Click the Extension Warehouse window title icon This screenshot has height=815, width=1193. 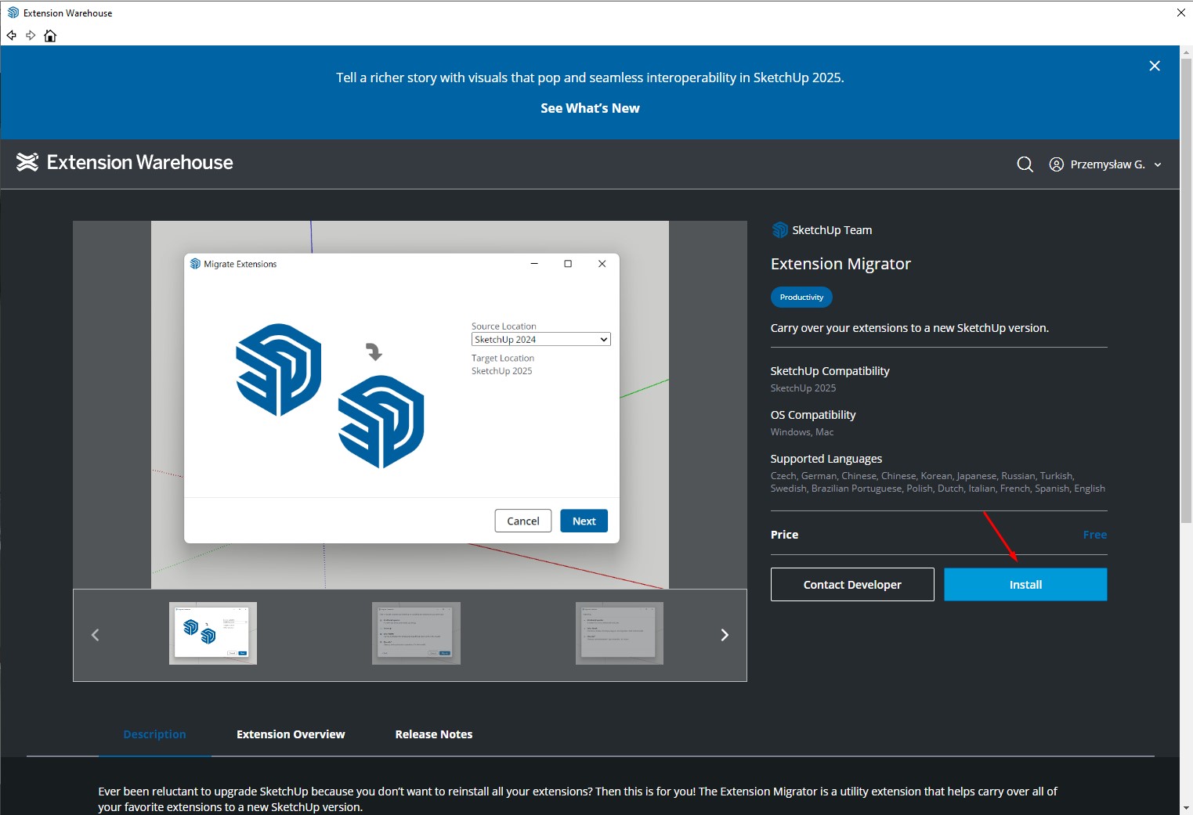13,13
